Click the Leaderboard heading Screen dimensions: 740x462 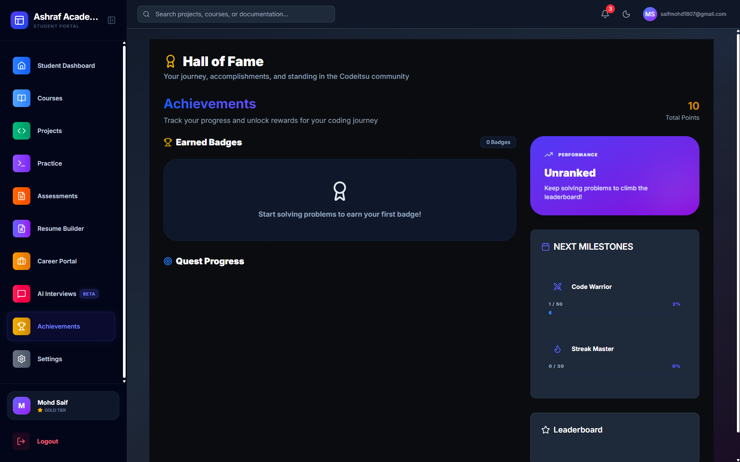pyautogui.click(x=578, y=430)
